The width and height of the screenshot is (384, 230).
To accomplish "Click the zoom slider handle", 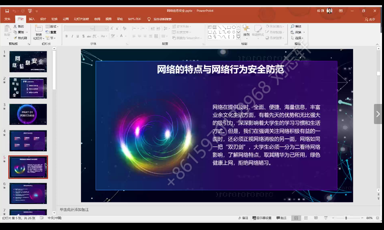I will coord(346,218).
